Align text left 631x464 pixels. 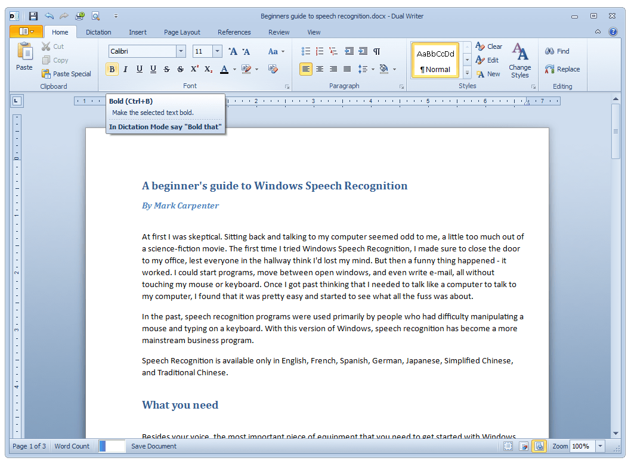tap(306, 69)
